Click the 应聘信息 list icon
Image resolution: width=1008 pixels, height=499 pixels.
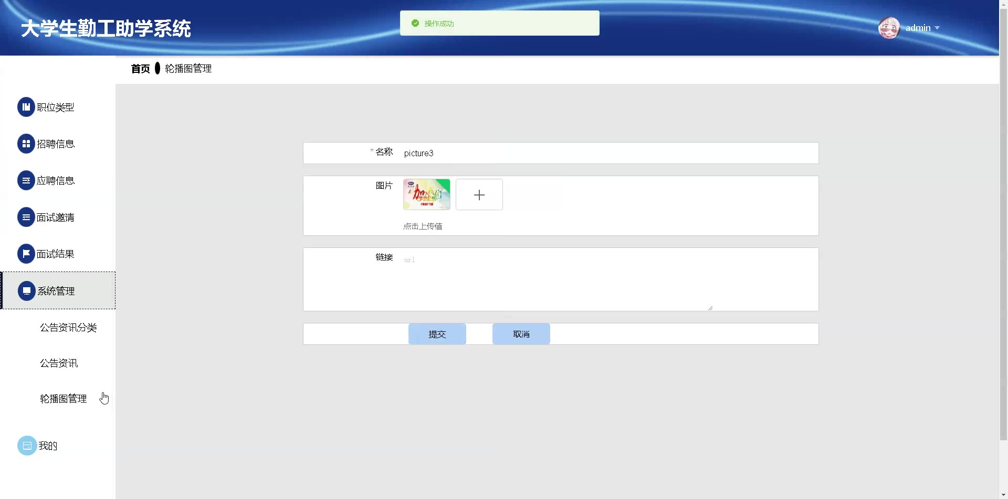pos(26,180)
